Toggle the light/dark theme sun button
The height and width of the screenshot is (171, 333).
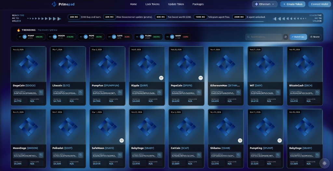pos(324,163)
